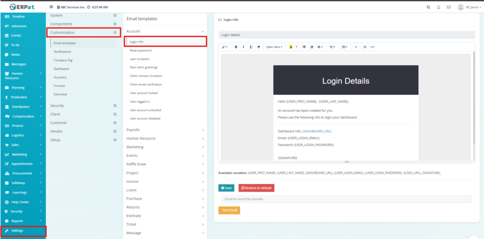Screen dimensions: 484x239
Task: Click the Save button
Action: coord(226,188)
